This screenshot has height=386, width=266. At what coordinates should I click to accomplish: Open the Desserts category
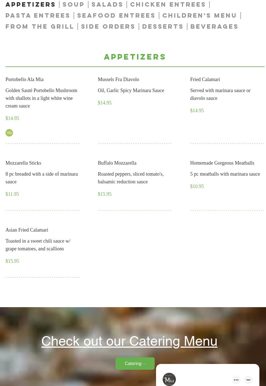pyautogui.click(x=163, y=26)
